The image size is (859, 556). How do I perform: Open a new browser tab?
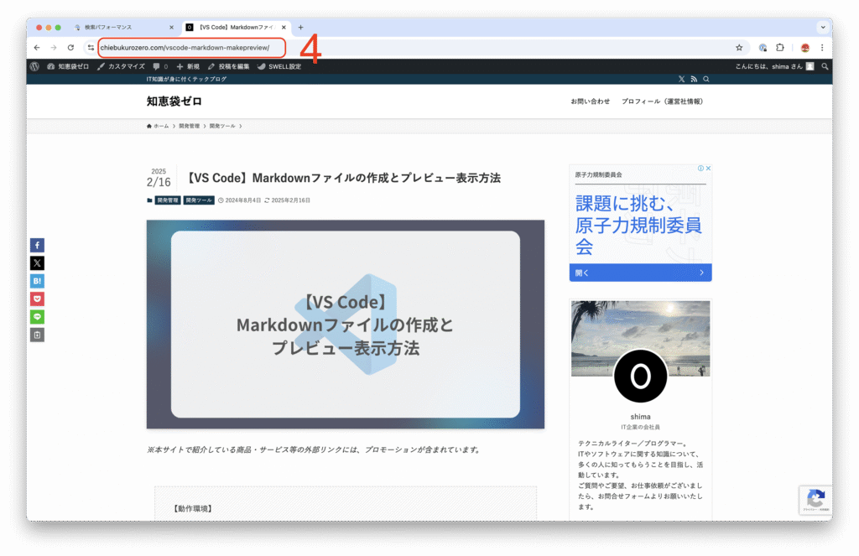pos(301,27)
